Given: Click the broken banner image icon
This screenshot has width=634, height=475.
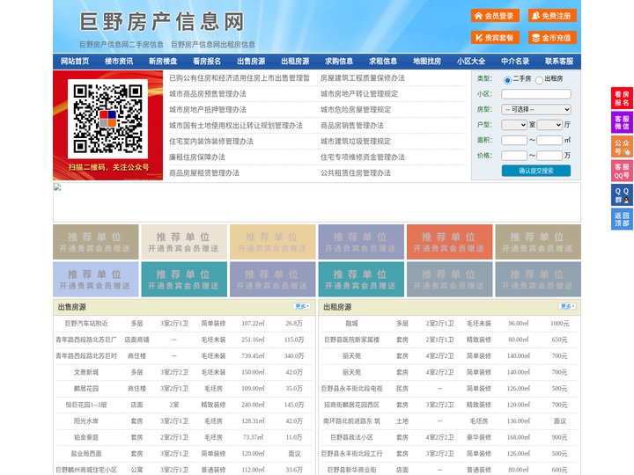Looking at the screenshot, I should click(x=57, y=187).
